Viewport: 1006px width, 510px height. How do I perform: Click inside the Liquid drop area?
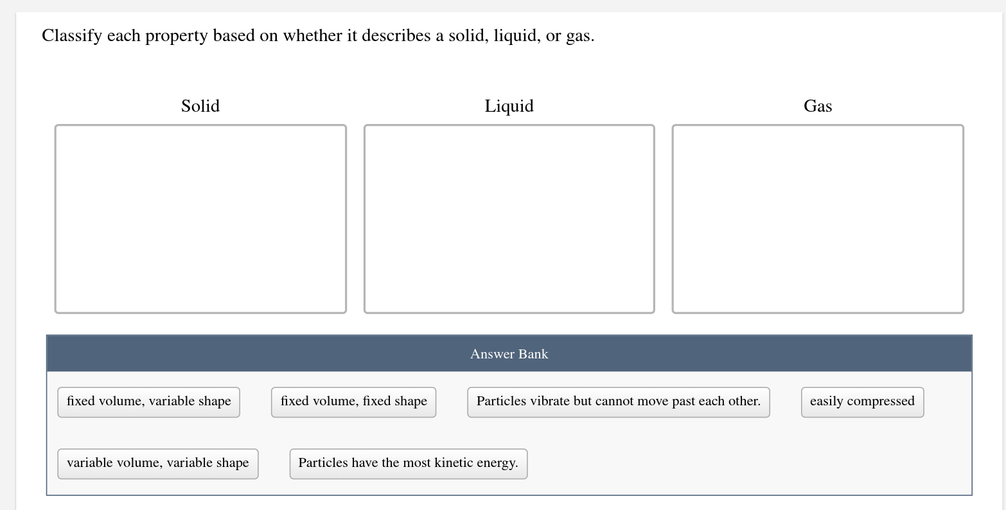click(509, 218)
